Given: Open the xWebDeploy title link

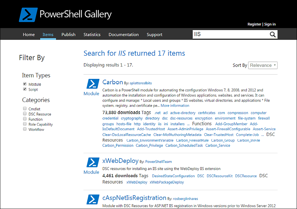Looking at the screenshot, I should click(120, 161).
